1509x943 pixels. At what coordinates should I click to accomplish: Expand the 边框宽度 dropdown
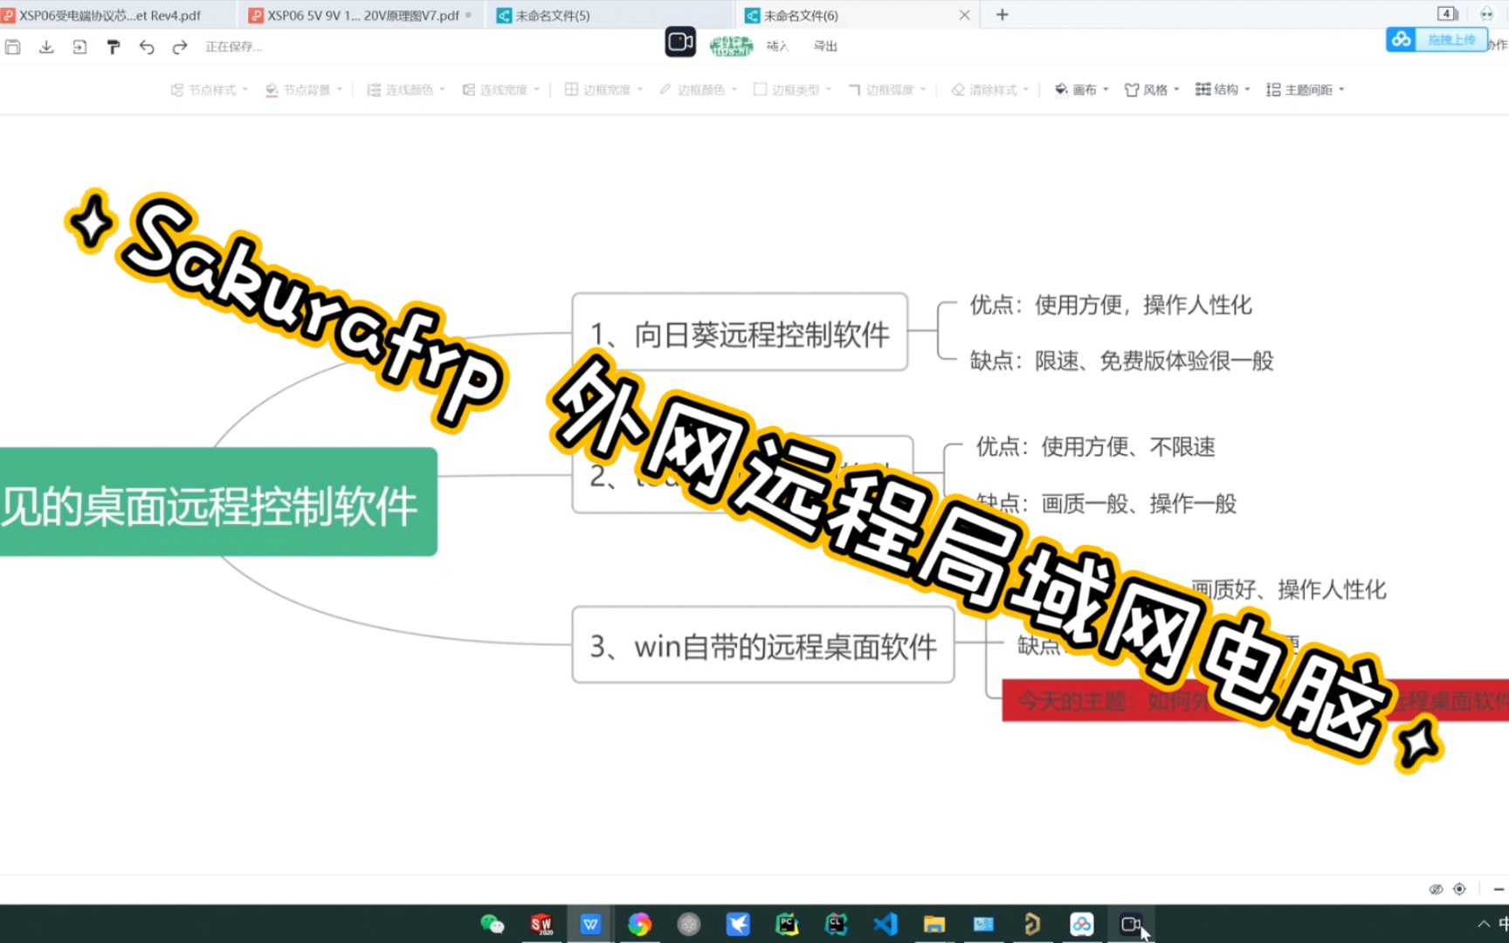[x=604, y=90]
